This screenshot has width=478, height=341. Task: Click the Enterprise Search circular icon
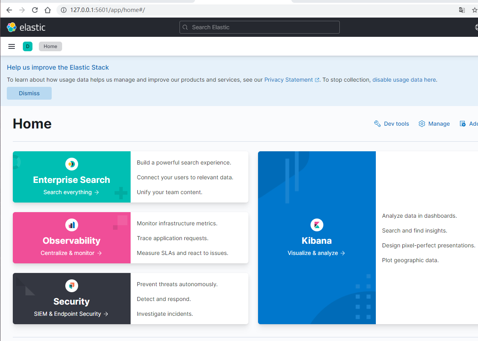(x=72, y=164)
